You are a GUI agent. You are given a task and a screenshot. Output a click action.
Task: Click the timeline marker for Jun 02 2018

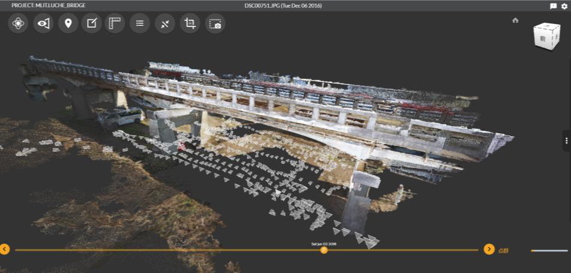click(x=324, y=250)
